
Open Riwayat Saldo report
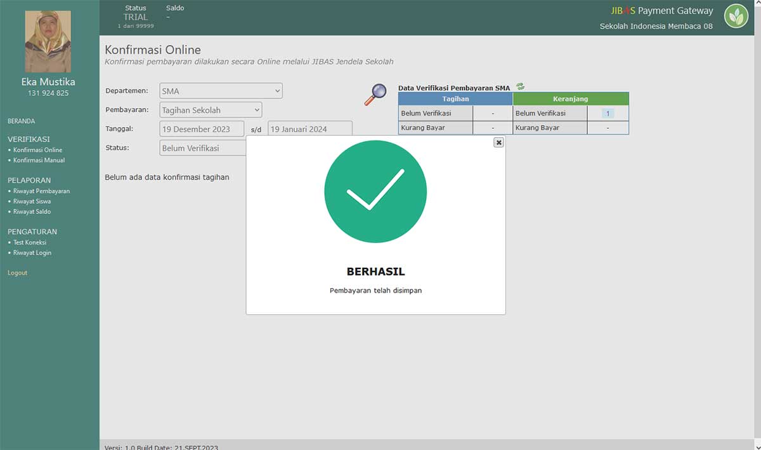pyautogui.click(x=32, y=211)
